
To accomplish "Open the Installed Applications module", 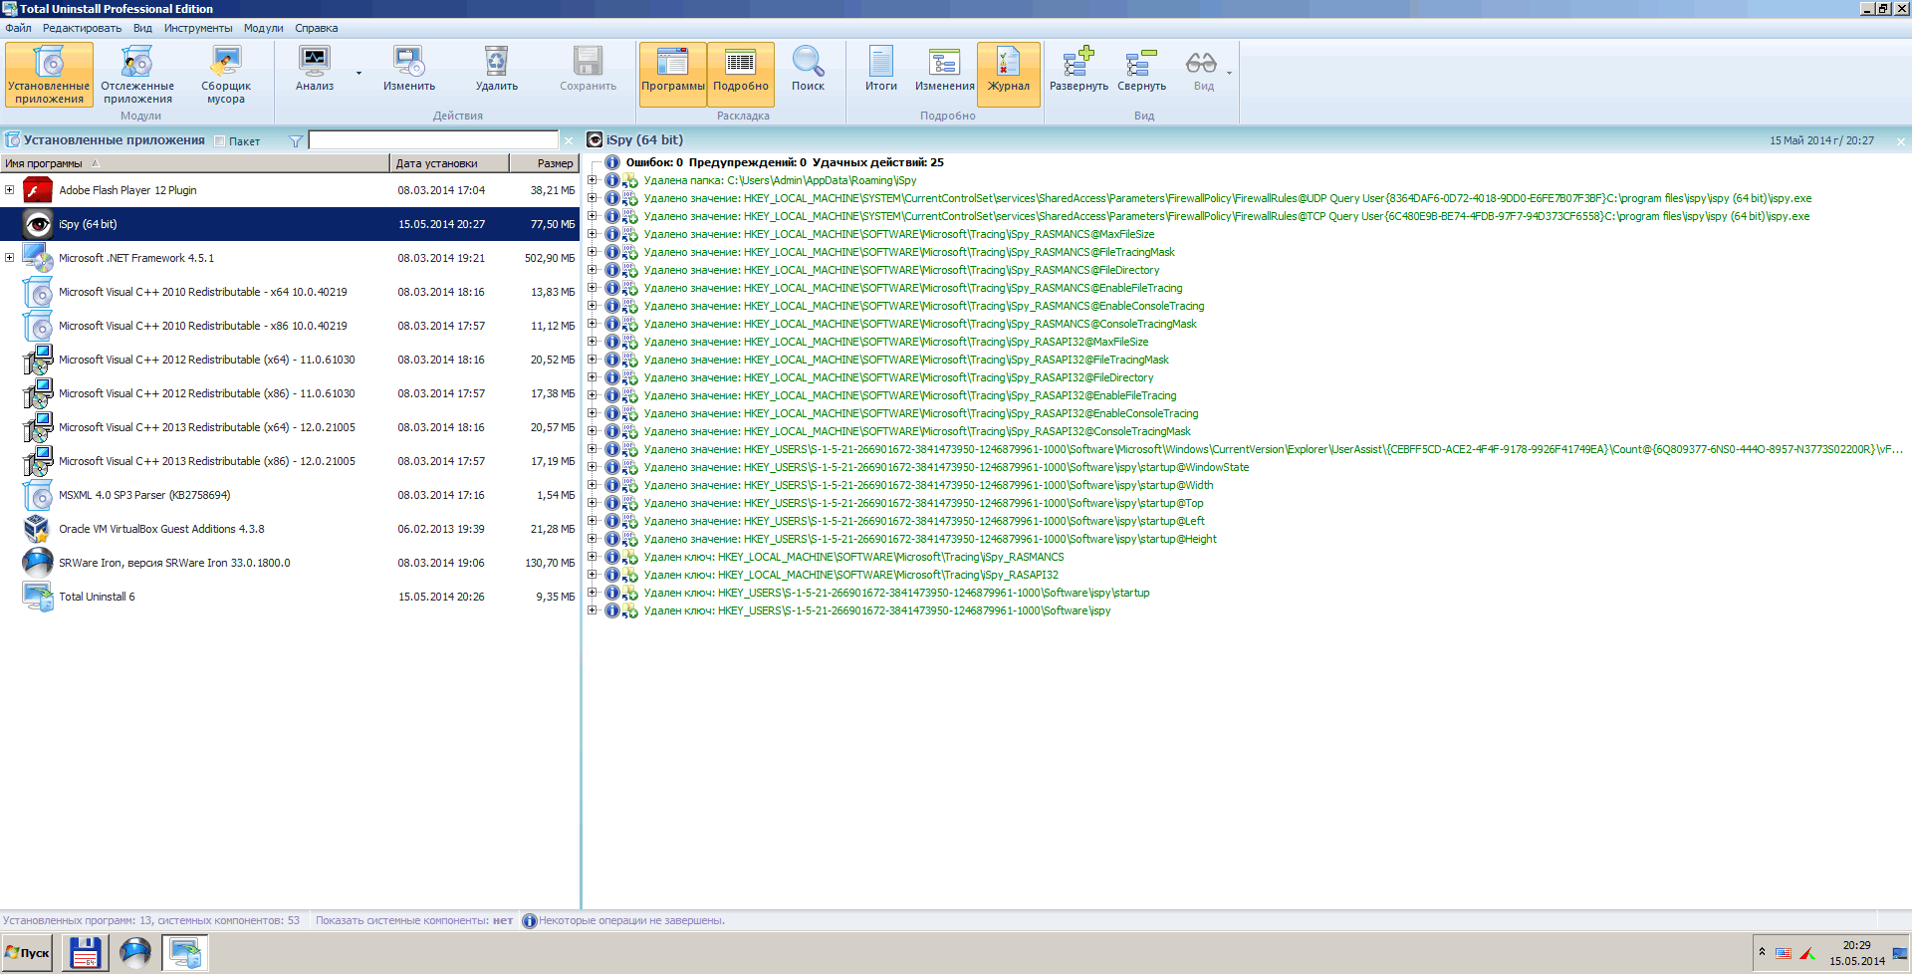I will click(x=50, y=74).
